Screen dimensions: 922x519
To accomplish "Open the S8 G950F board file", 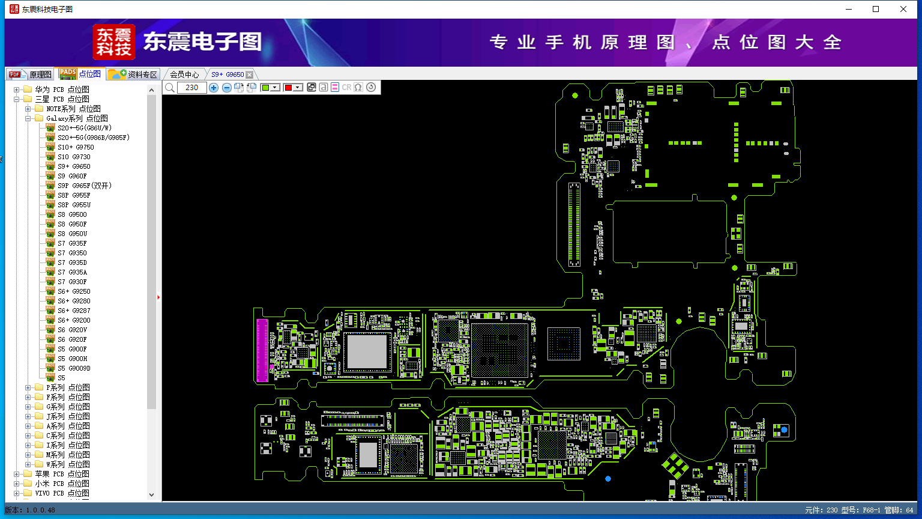I will 72,224.
